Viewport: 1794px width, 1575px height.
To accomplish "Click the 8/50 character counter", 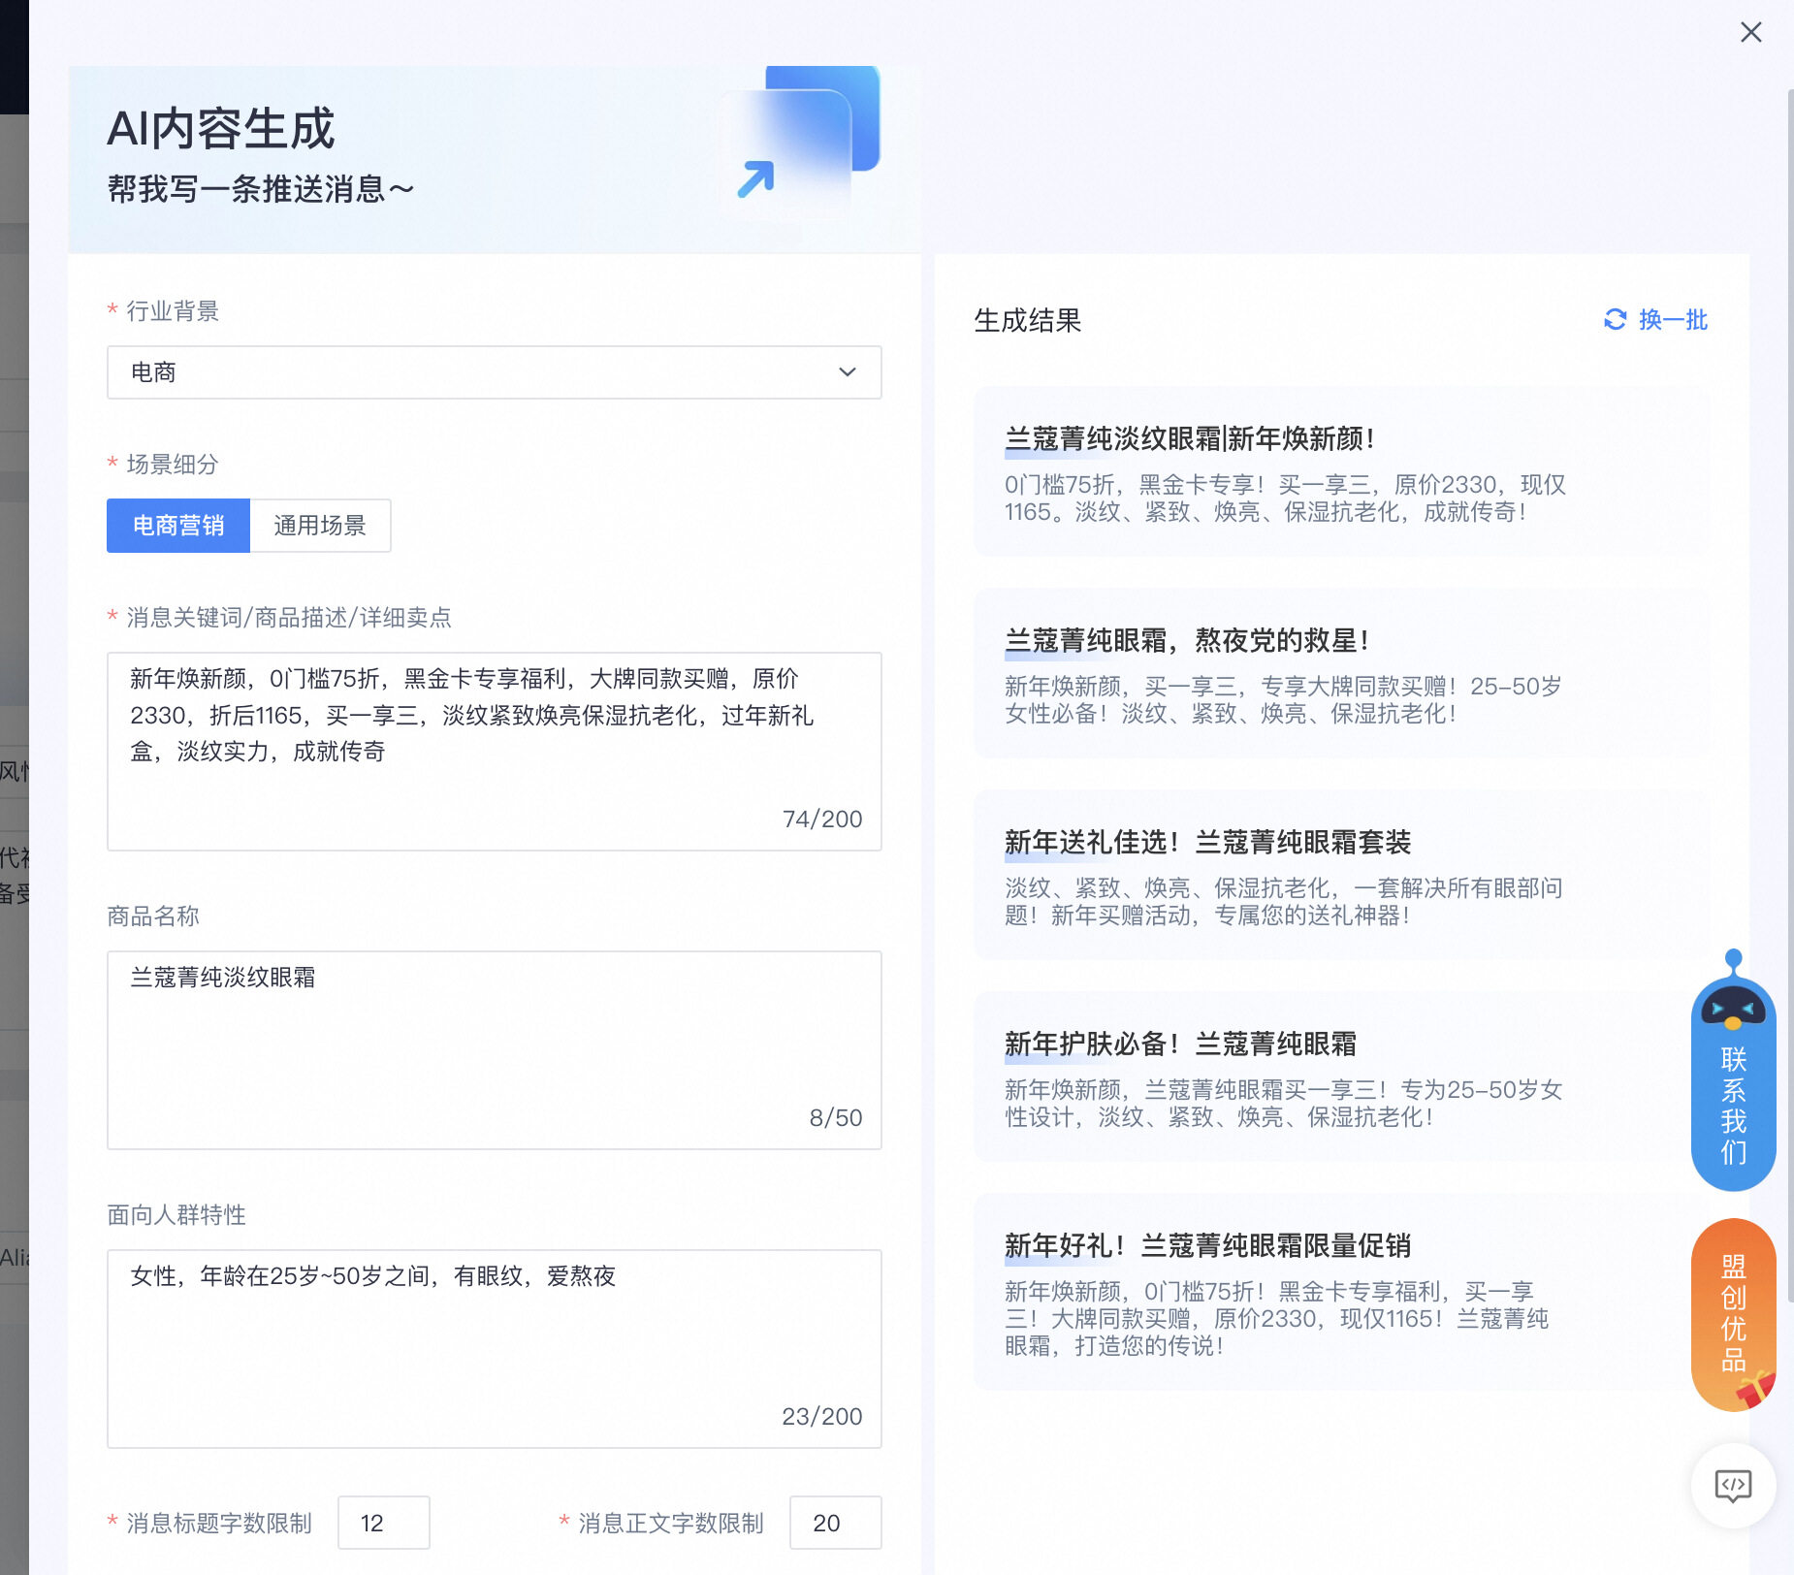I will tap(836, 1118).
